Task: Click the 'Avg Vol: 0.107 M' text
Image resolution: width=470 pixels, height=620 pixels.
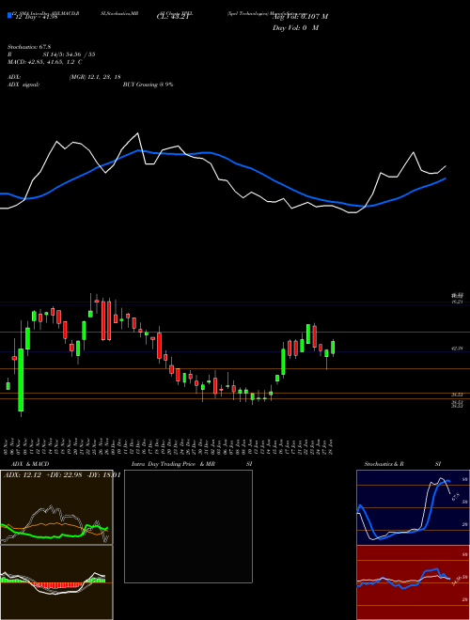Action: pos(300,16)
